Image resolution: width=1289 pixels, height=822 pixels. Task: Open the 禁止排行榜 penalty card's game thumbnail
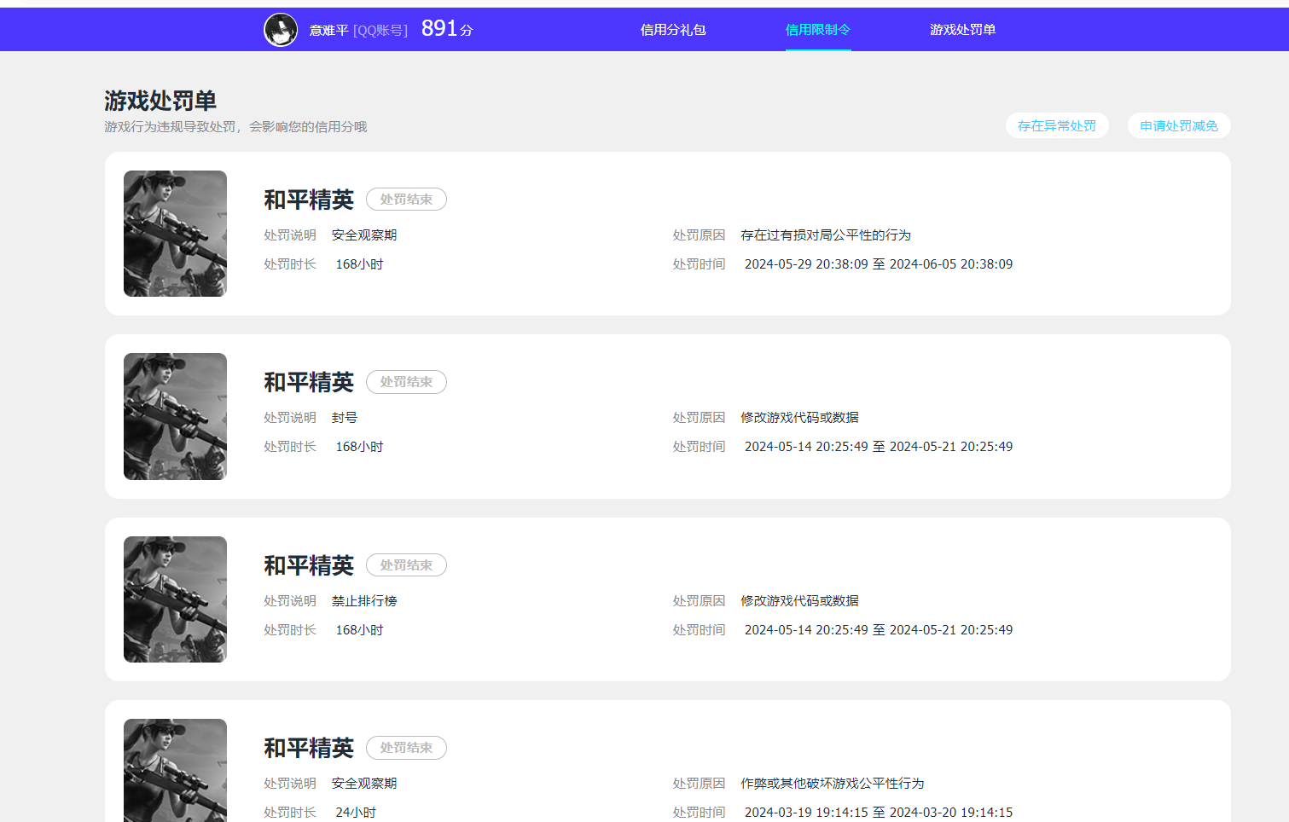(175, 599)
